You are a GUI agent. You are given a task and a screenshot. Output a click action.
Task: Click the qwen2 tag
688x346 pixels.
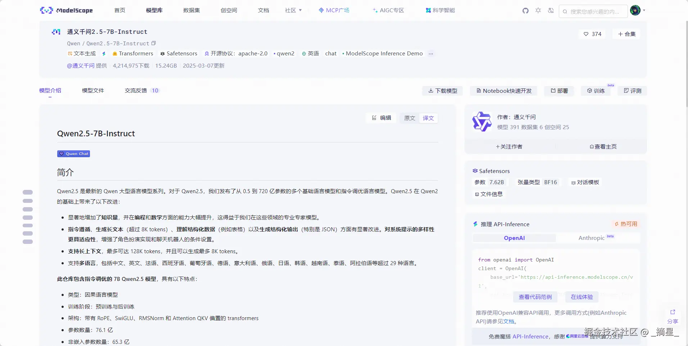tap(284, 54)
